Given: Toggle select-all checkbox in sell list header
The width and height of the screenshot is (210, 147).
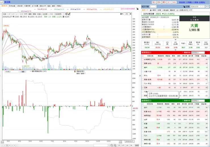Looking at the screenshot, I should tap(142, 104).
